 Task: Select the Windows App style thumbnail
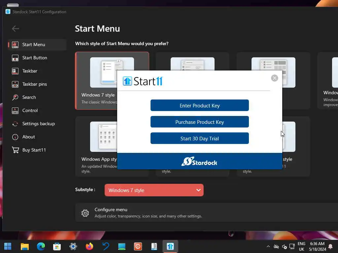pos(103,137)
